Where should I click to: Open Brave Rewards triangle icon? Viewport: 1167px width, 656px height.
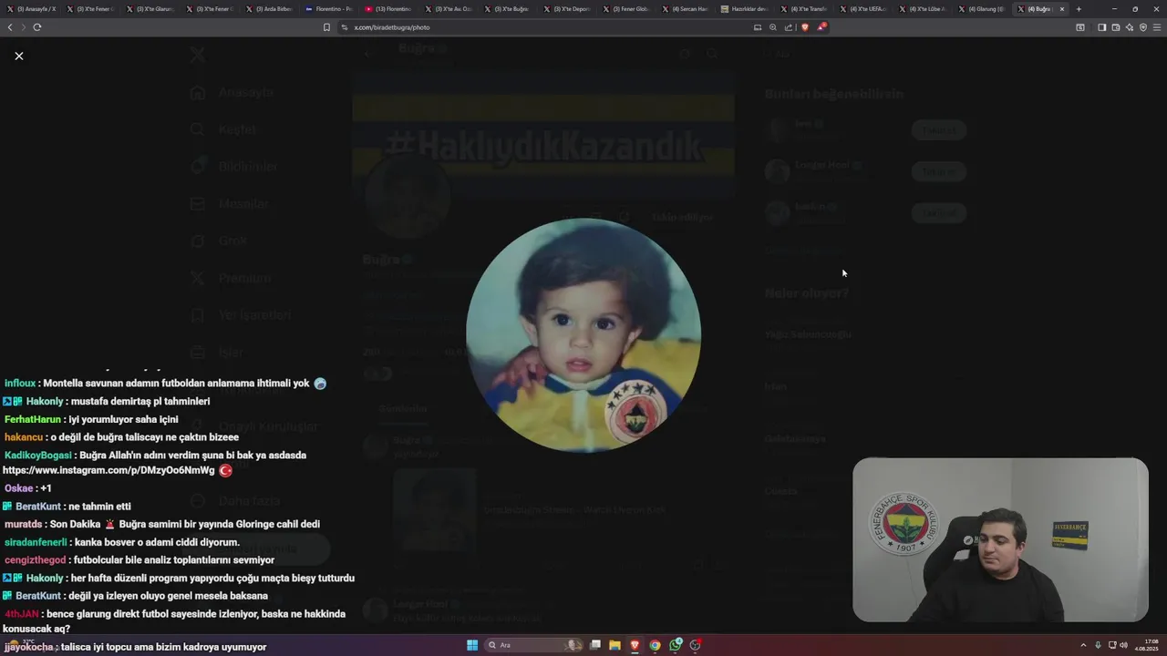tap(821, 27)
